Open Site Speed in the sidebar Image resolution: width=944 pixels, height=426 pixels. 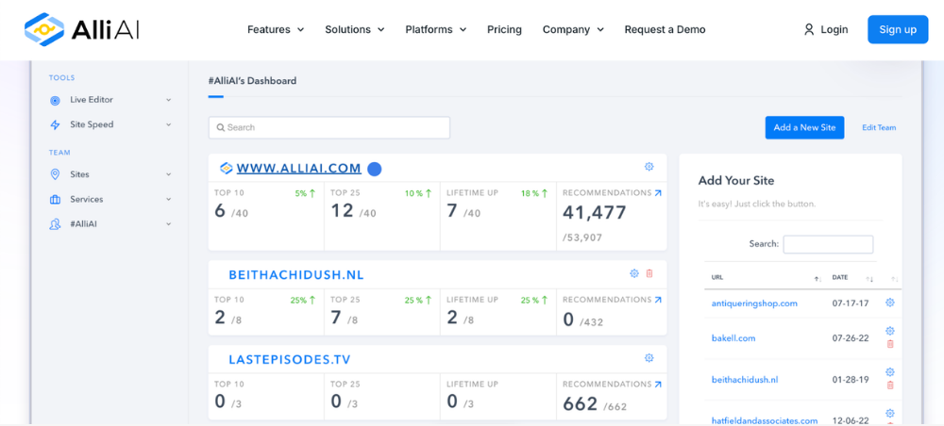[x=92, y=124]
